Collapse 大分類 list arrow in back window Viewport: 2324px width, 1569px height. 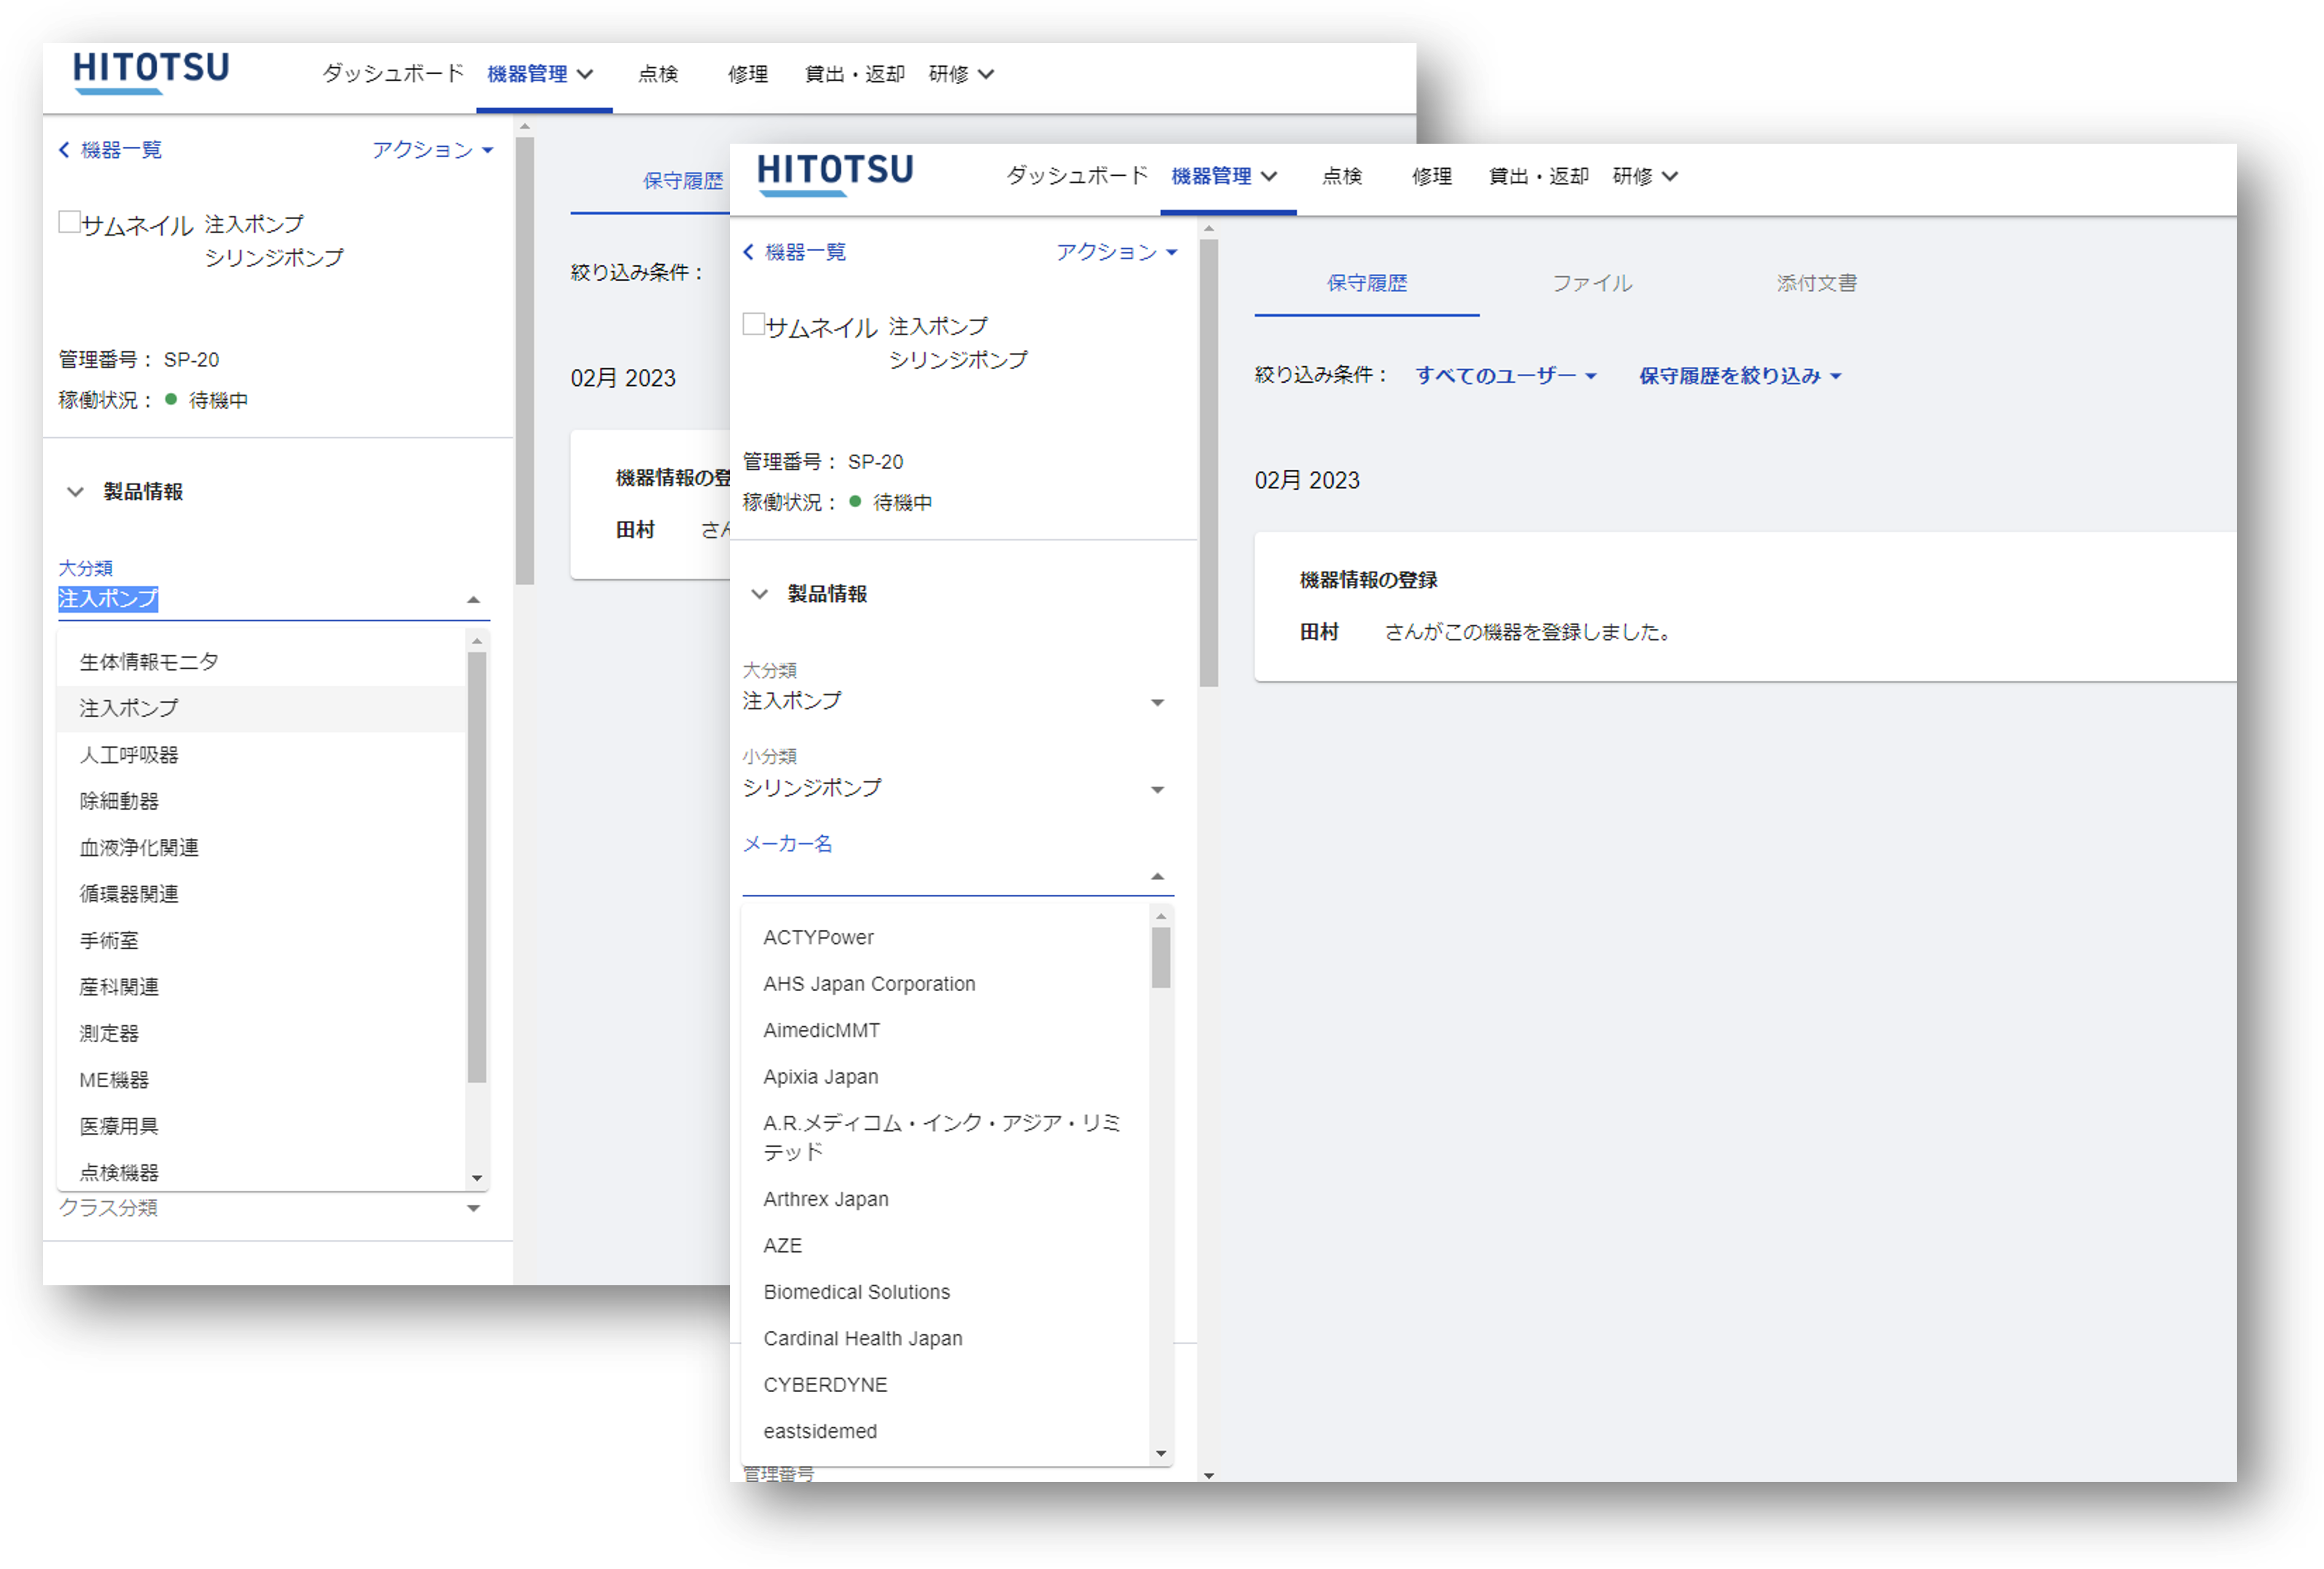click(474, 600)
